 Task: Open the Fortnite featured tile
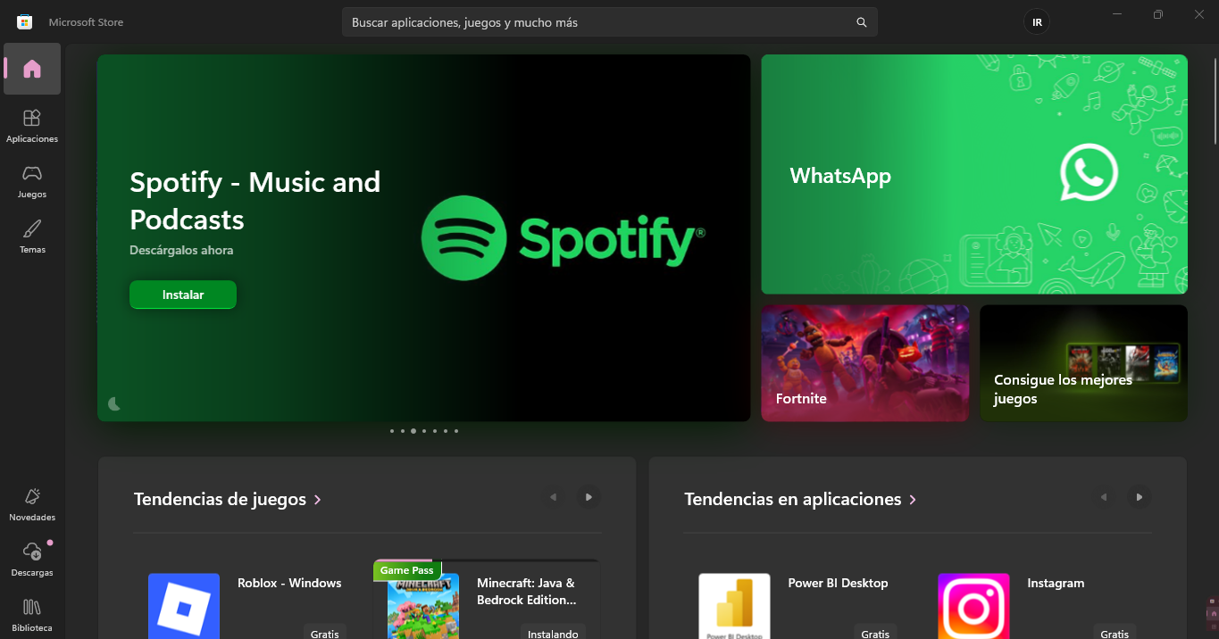[865, 363]
